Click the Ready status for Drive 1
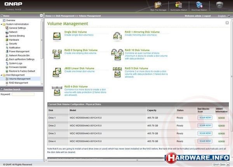Image resolution: width=233 pixels, height=167 pixels. click(180, 118)
